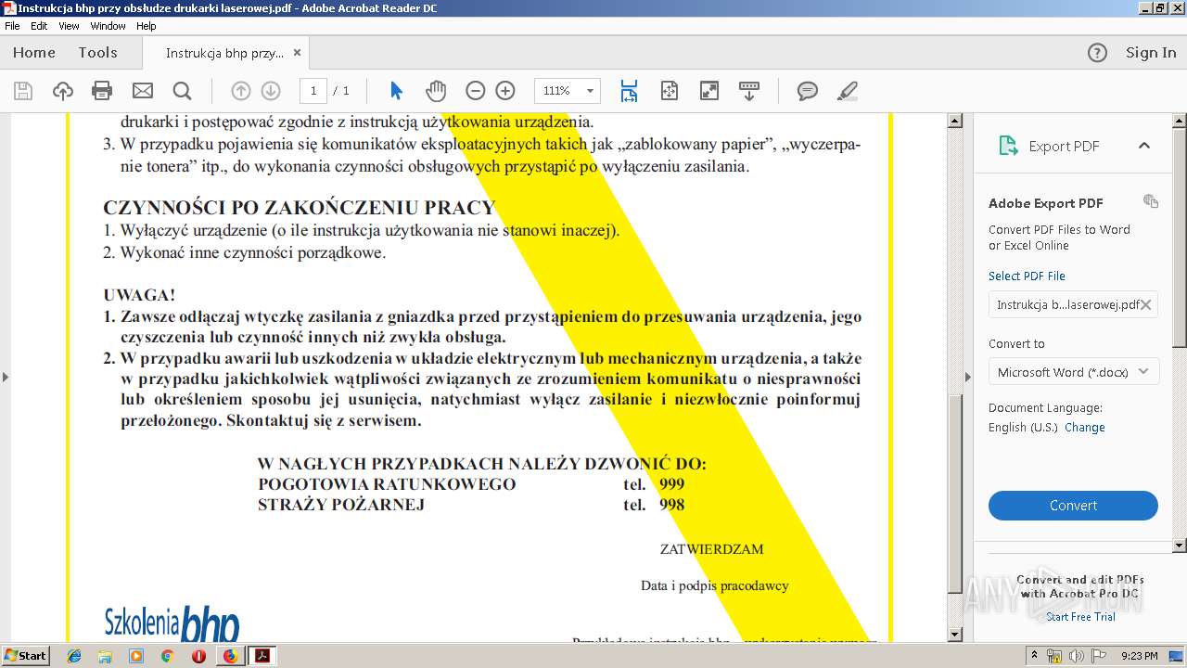Close the Instrukcja bhp document tab
The image size is (1187, 668).
point(297,53)
